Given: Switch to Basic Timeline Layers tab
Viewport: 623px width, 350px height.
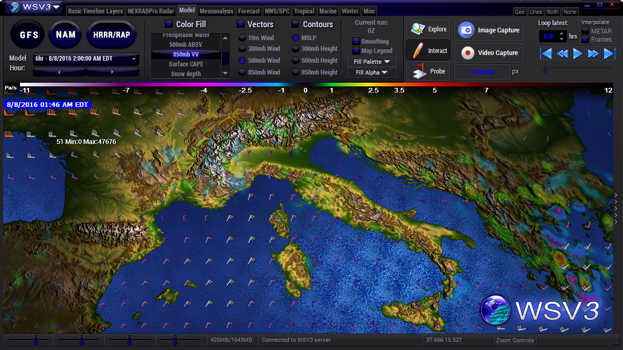Looking at the screenshot, I should pyautogui.click(x=96, y=11).
